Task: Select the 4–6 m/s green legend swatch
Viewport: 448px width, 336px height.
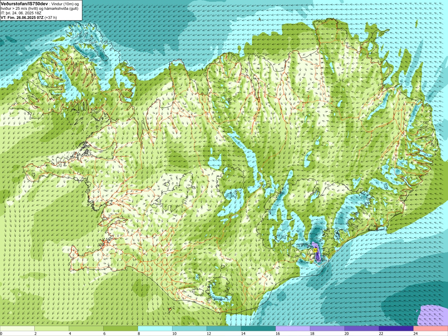Action: point(86,329)
